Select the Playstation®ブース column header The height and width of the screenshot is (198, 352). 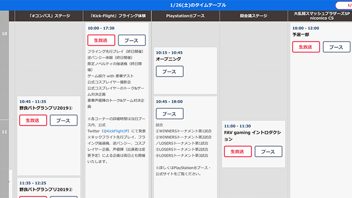click(x=186, y=16)
